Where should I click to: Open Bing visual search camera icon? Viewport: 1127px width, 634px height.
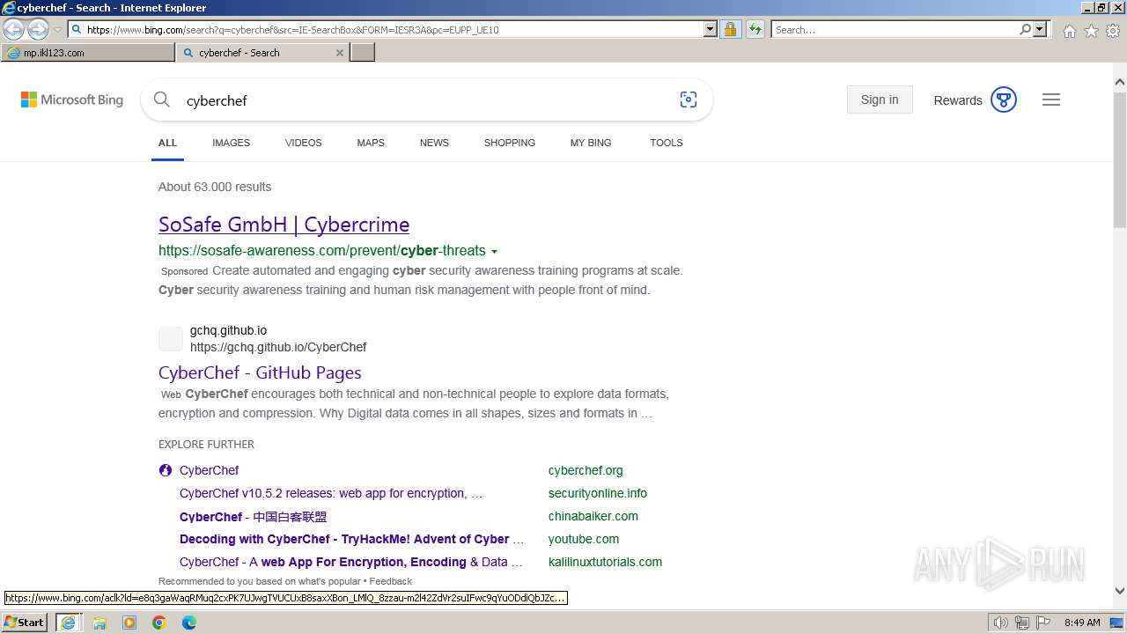(689, 100)
